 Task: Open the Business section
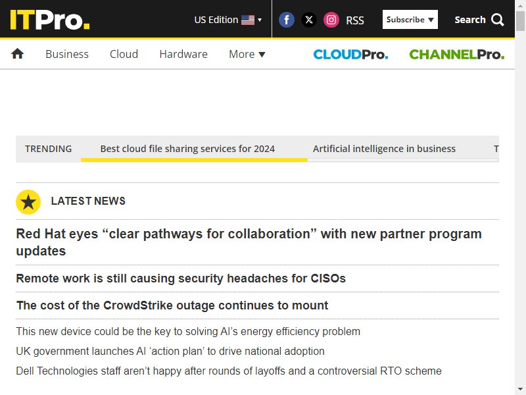pyautogui.click(x=67, y=54)
